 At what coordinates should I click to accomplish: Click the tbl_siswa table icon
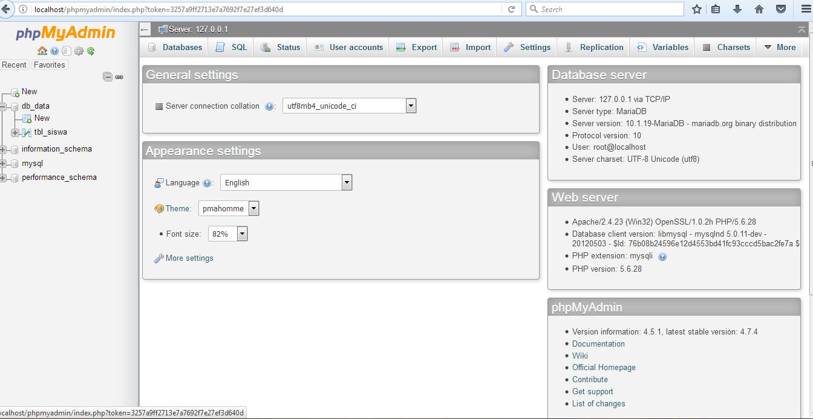pos(27,132)
